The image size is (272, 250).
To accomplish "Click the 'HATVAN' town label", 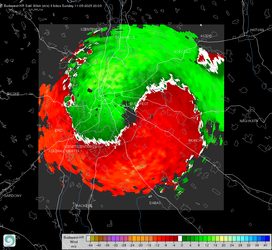I will point(257,30).
